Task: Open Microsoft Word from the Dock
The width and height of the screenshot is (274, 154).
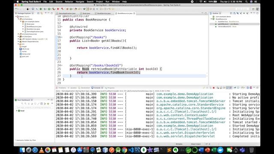Action: click(x=201, y=150)
